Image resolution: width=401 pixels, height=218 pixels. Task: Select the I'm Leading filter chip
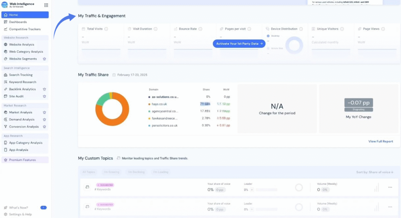tap(161, 172)
